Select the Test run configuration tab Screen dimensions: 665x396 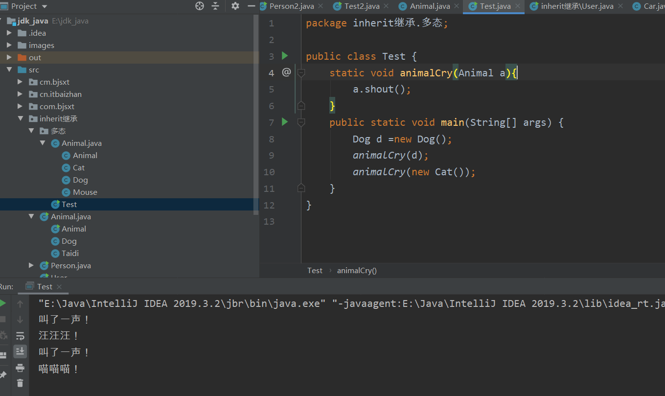44,287
